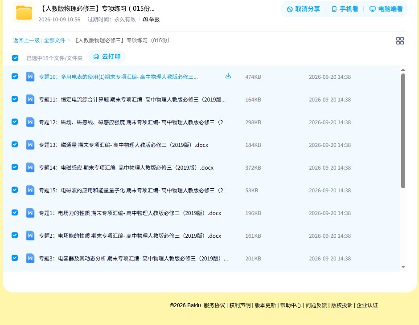Open 权利声明 footer link
The image size is (419, 325).
pos(240,305)
